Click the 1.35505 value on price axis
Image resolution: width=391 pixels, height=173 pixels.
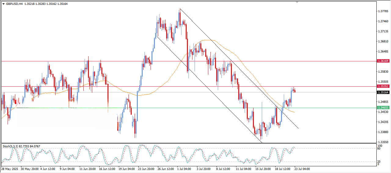point(383,82)
